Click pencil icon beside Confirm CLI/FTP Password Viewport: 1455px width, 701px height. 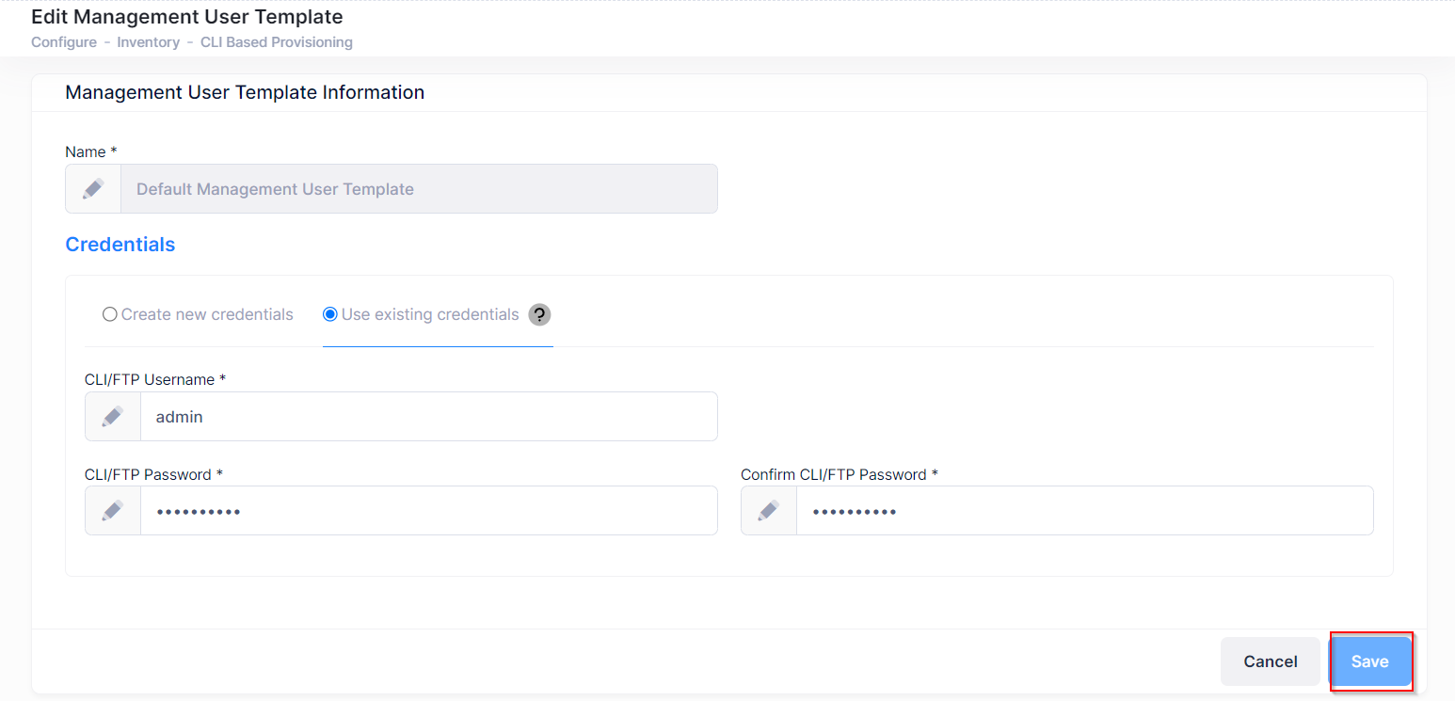[769, 511]
